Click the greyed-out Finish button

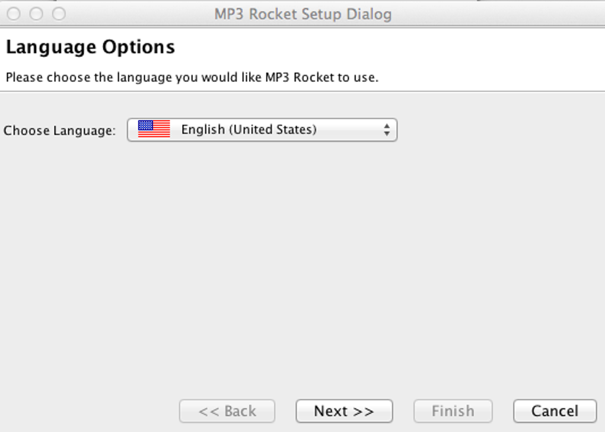453,411
